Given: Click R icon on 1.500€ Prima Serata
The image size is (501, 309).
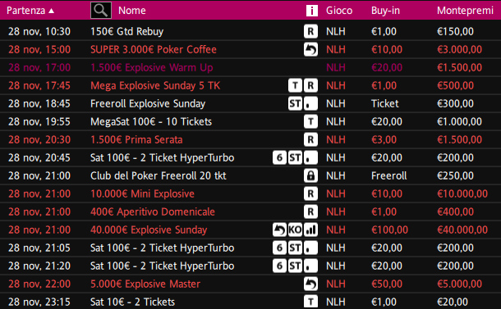Looking at the screenshot, I should (x=310, y=139).
